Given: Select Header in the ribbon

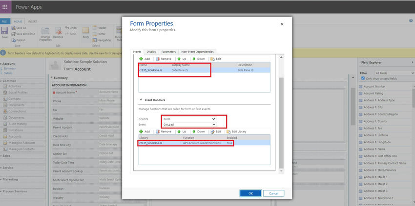Looking at the screenshot, I should (x=100, y=28).
